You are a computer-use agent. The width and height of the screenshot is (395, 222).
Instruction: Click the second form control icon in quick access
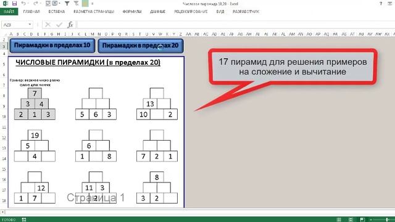click(x=55, y=3)
